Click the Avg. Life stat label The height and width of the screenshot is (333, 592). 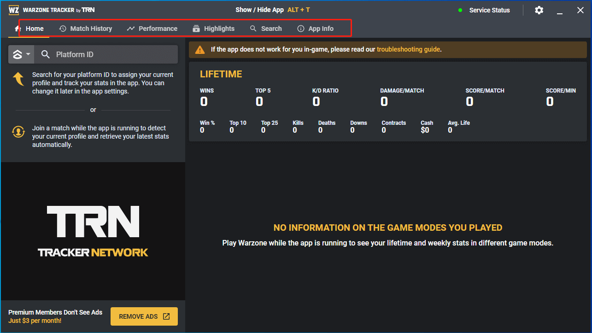coord(459,123)
